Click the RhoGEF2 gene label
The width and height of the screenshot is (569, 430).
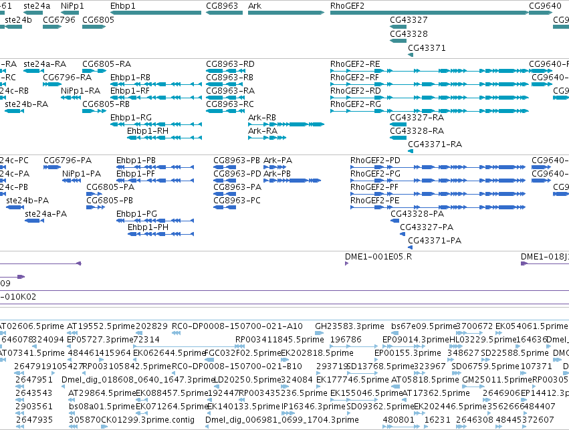[347, 6]
